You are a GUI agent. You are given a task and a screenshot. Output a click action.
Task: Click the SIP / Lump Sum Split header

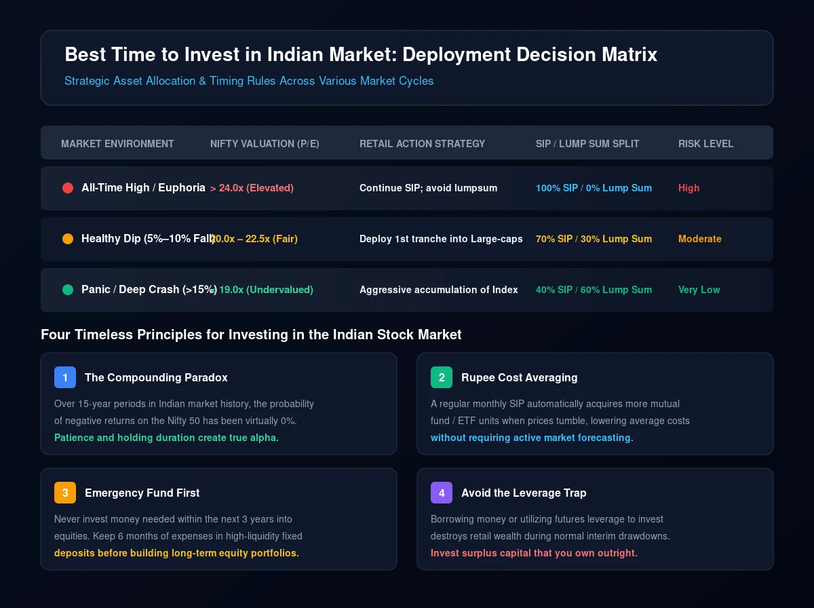click(x=587, y=144)
